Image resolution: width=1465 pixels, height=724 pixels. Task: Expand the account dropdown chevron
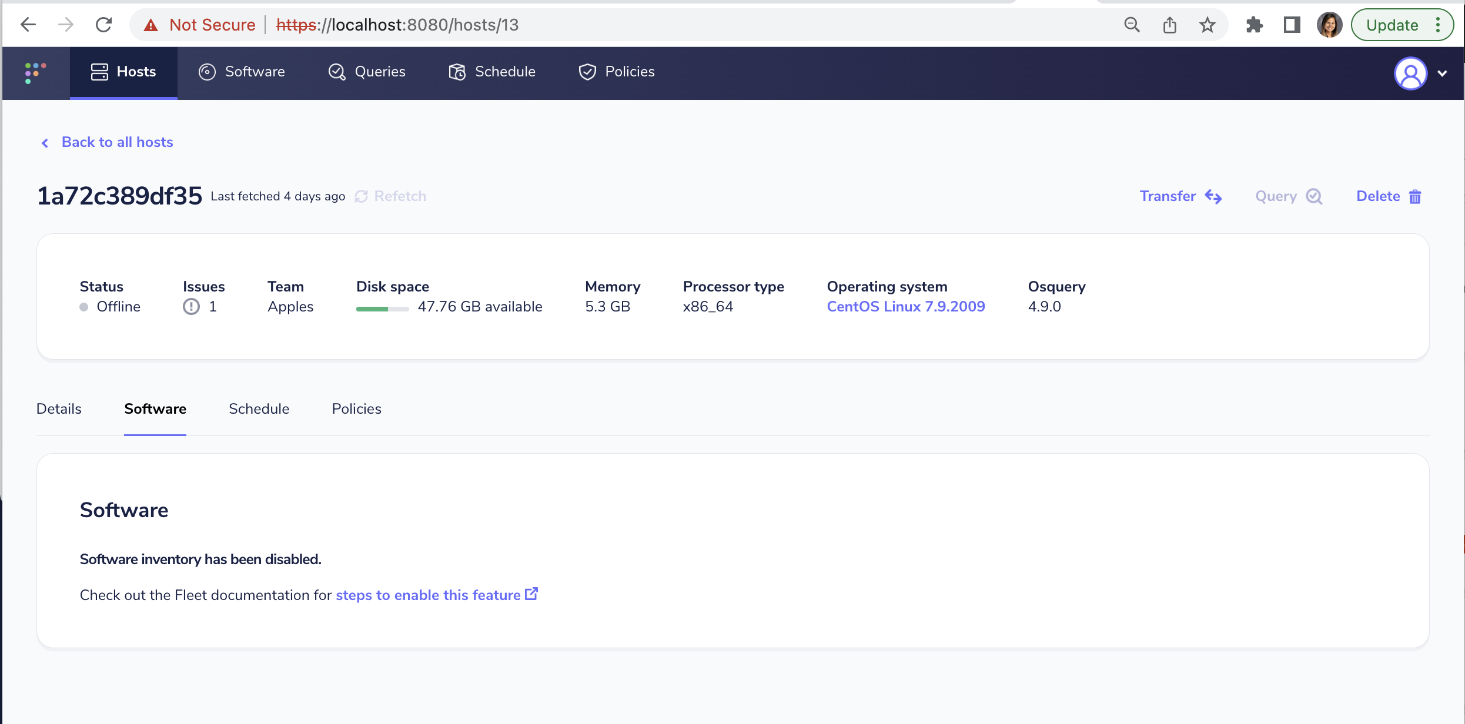tap(1442, 73)
